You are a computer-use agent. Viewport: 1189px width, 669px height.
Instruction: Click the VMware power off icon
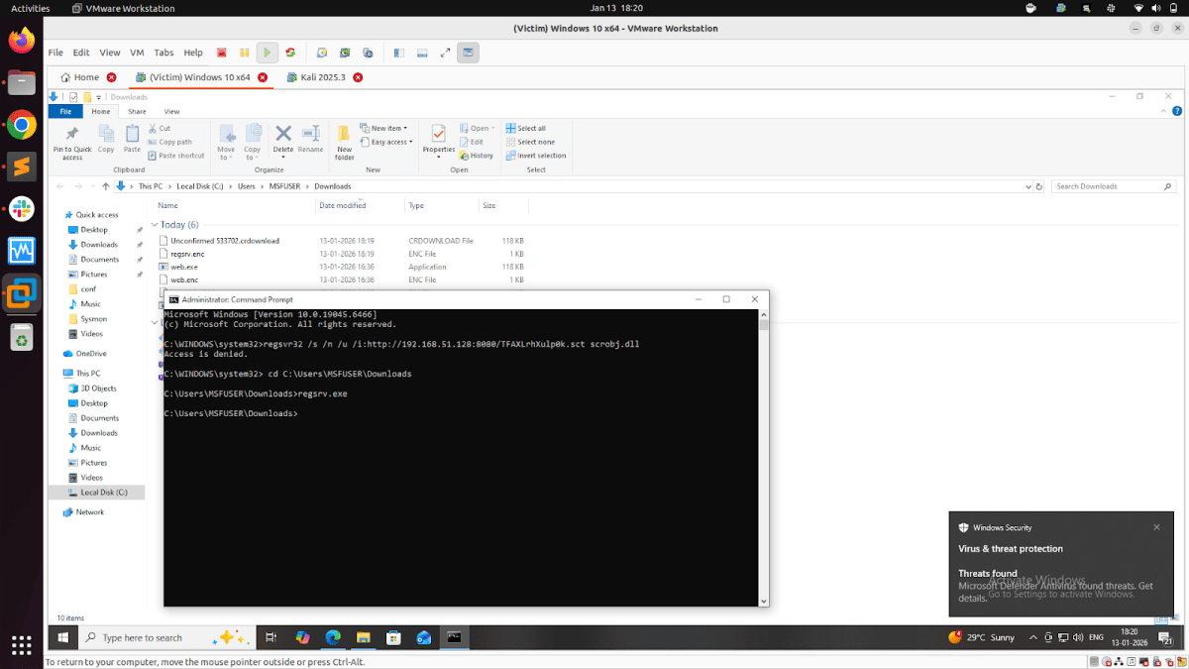(x=222, y=53)
